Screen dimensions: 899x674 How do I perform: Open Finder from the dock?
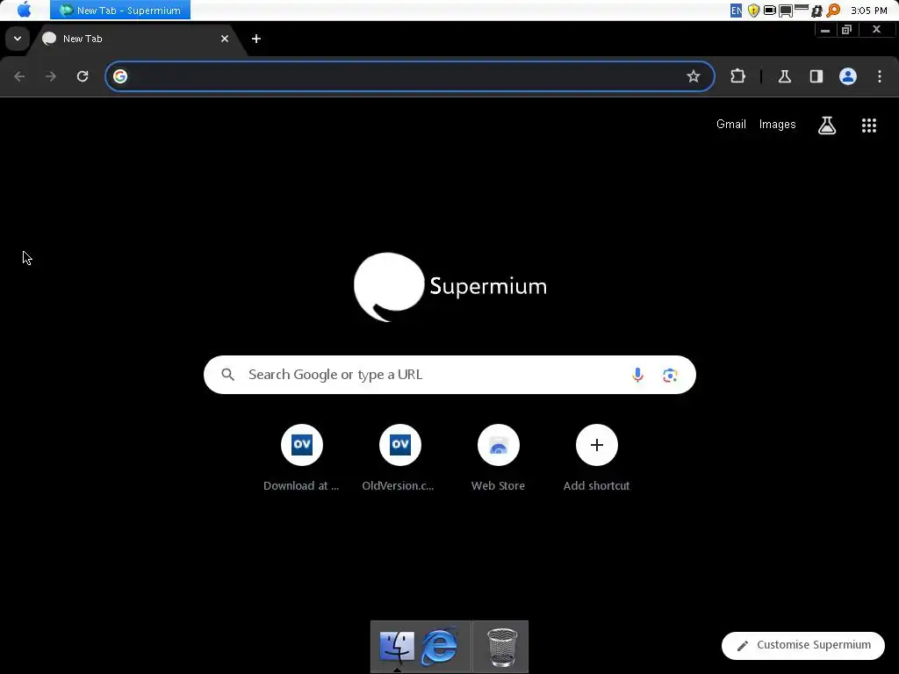397,647
